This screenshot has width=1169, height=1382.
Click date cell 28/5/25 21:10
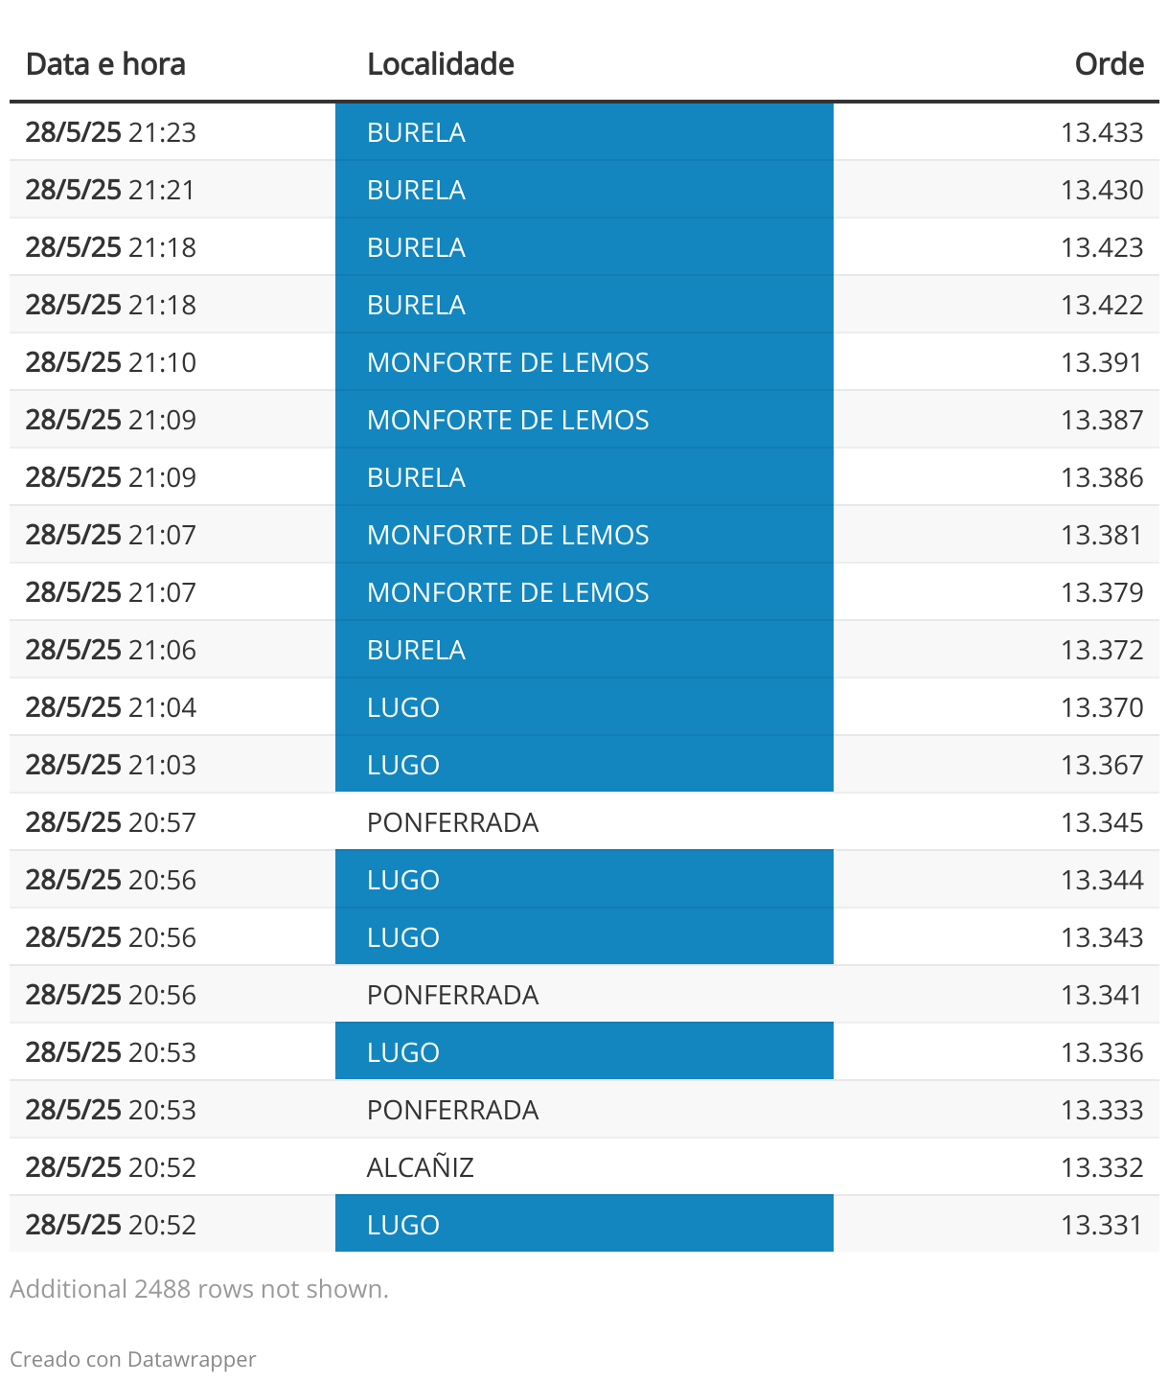tap(110, 362)
